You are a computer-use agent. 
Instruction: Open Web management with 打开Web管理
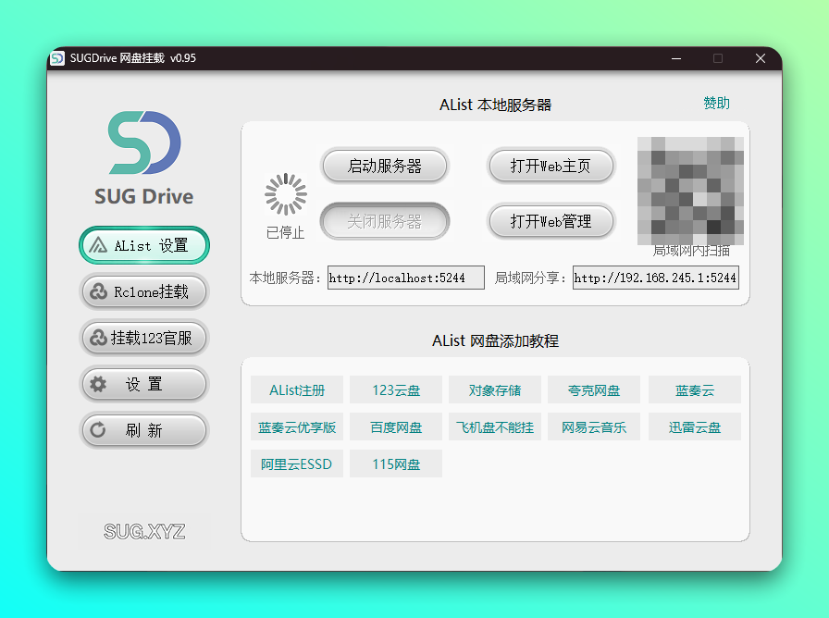click(x=551, y=221)
